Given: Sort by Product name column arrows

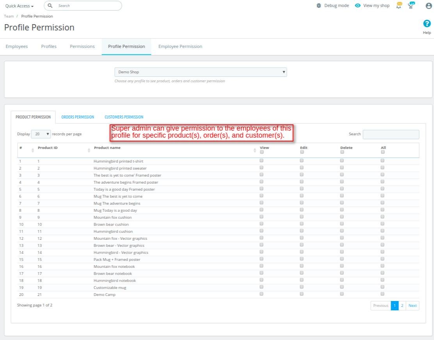Looking at the screenshot, I should tap(254, 150).
